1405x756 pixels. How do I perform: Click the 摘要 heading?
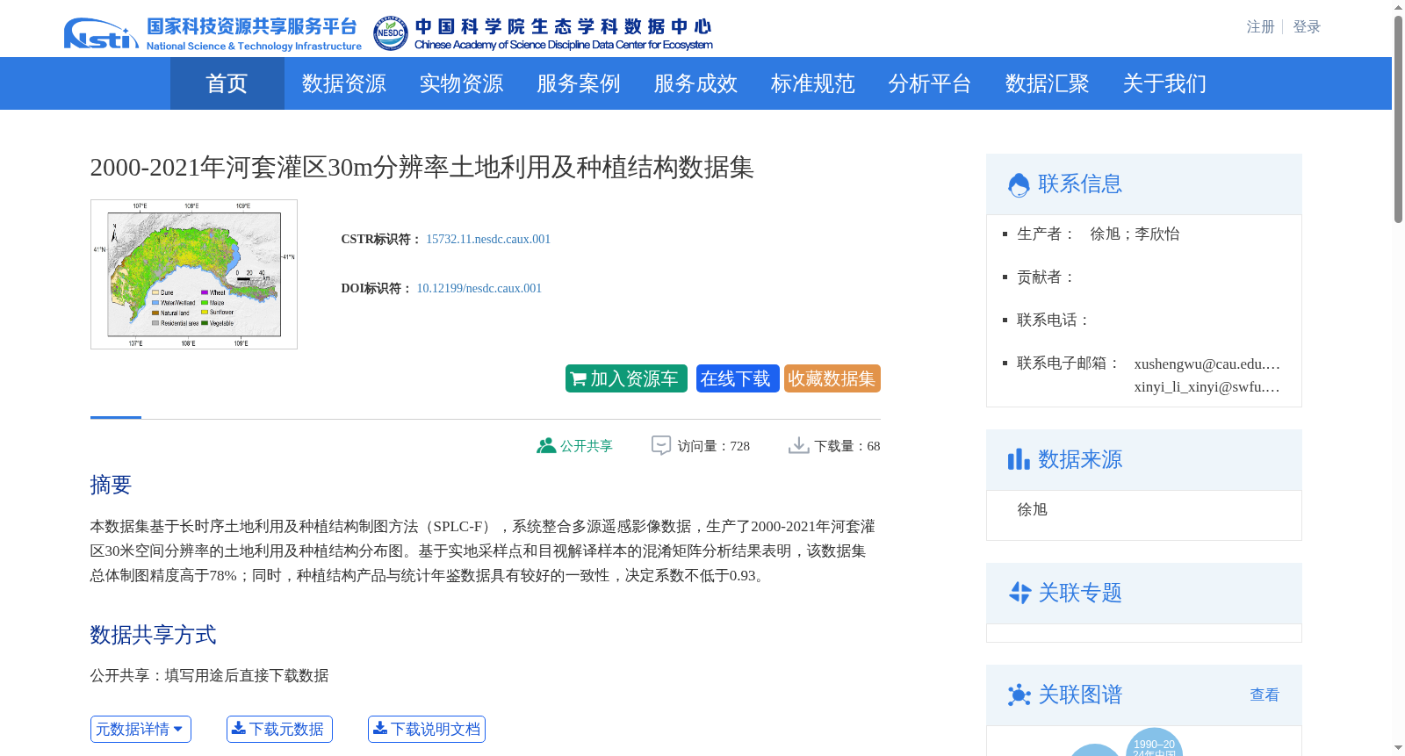pos(111,485)
